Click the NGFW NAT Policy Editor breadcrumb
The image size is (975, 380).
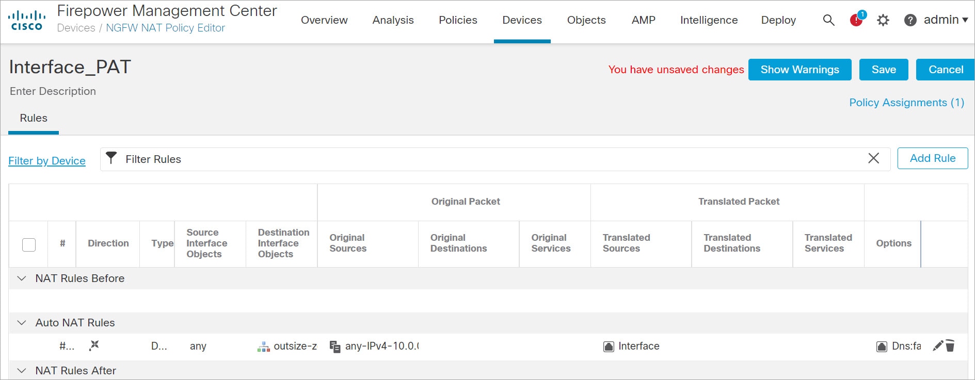click(x=165, y=28)
